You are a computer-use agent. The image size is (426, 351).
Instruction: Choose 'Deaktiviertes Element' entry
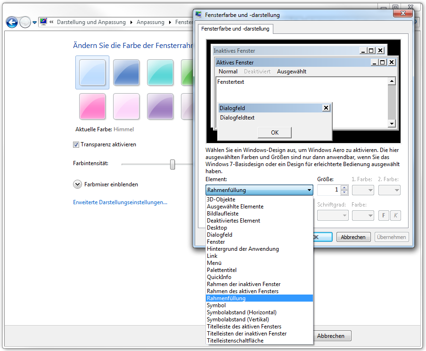(x=260, y=221)
